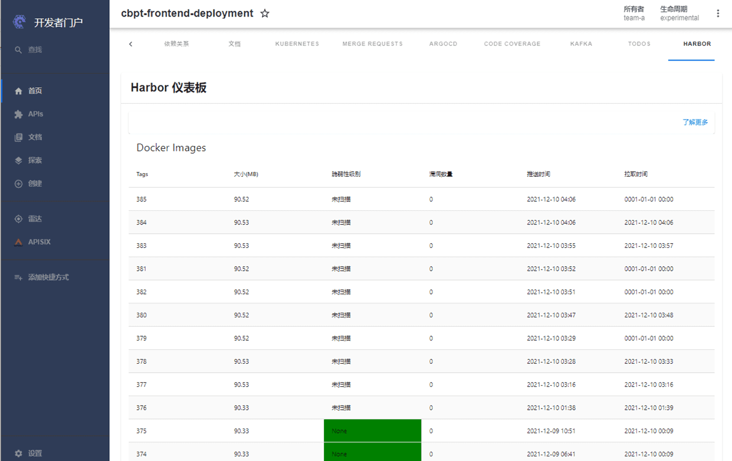The image size is (732, 461).
Task: Click pull time 2021-12-10 03:48
Action: (649, 315)
